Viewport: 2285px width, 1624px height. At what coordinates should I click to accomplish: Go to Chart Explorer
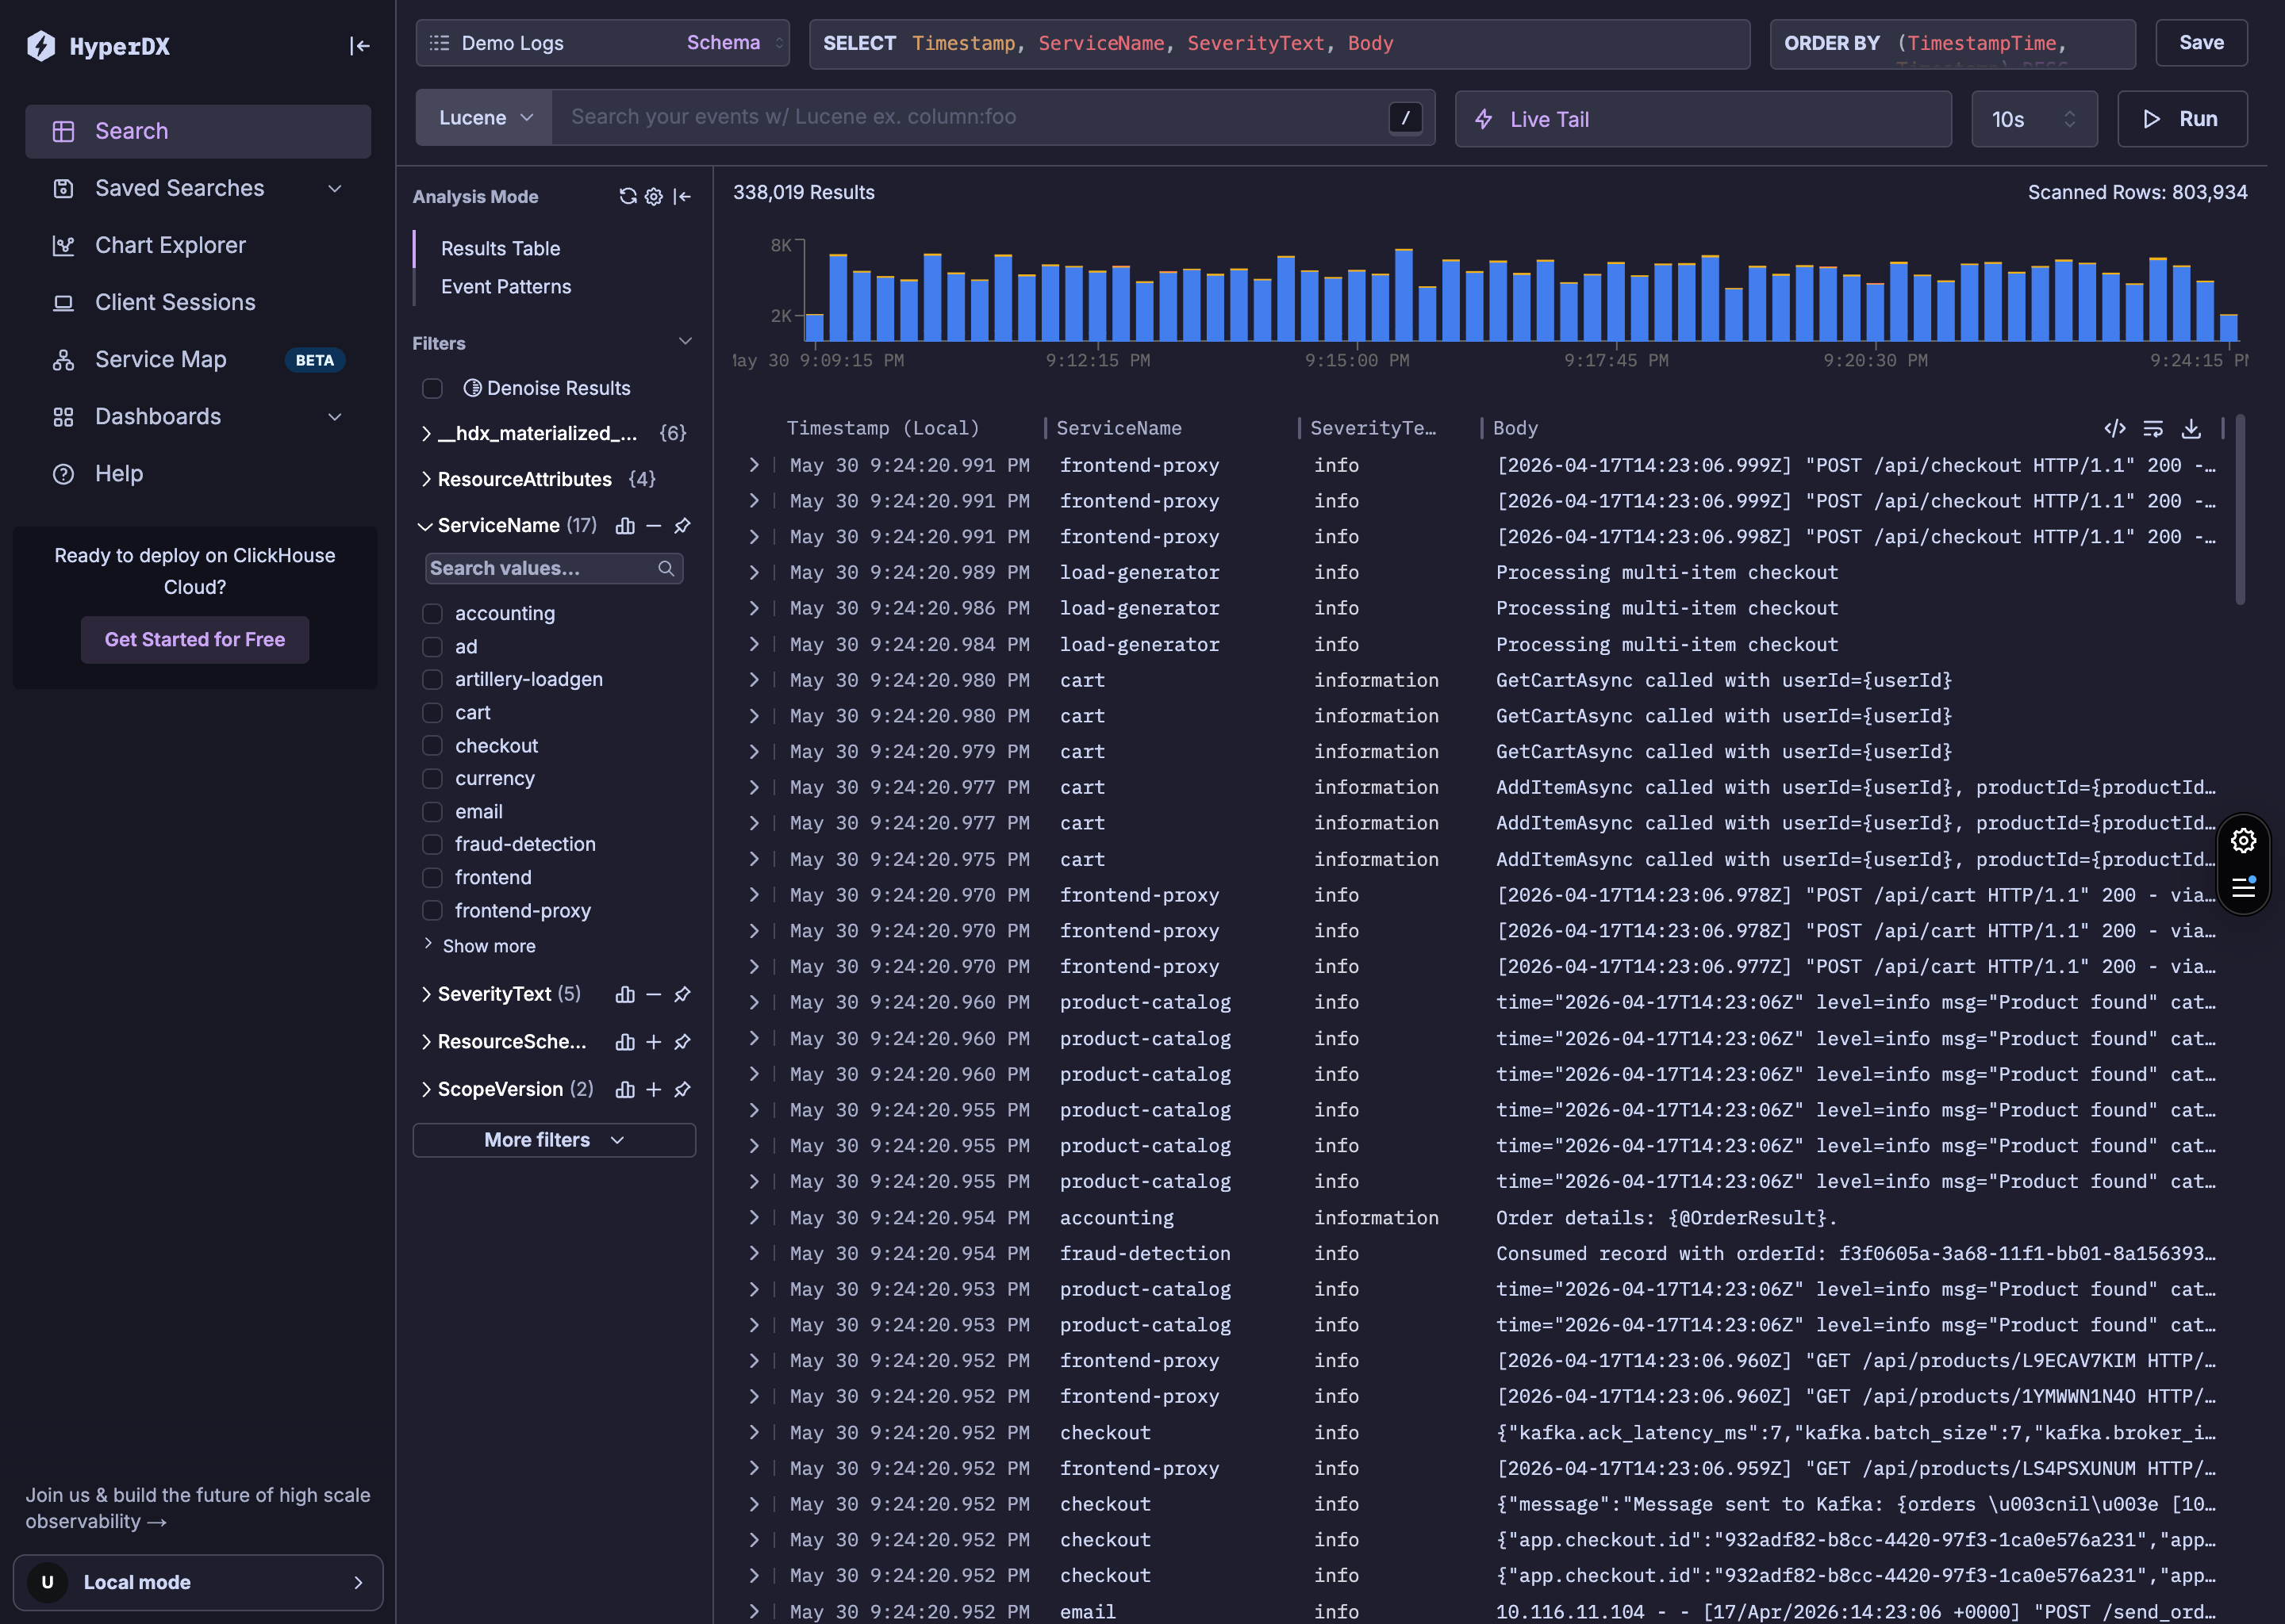(x=198, y=246)
